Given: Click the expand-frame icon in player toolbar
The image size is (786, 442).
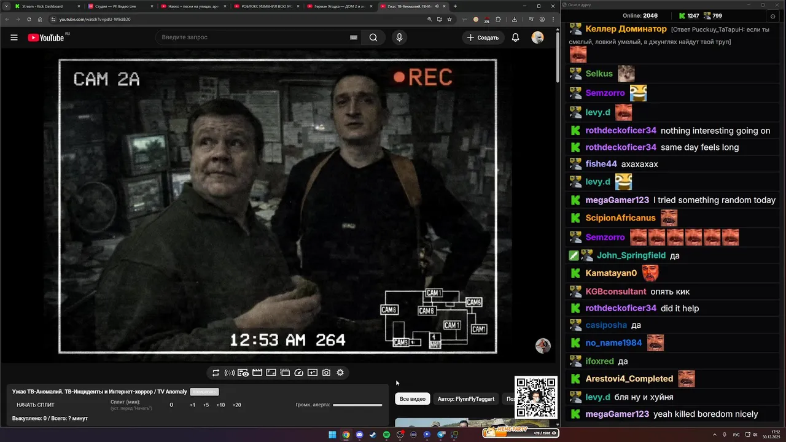Looking at the screenshot, I should point(271,373).
